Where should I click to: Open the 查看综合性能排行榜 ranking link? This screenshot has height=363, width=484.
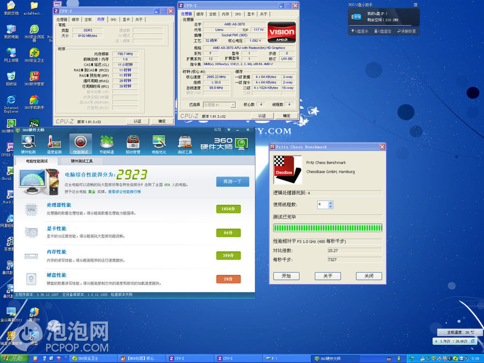coord(124,192)
